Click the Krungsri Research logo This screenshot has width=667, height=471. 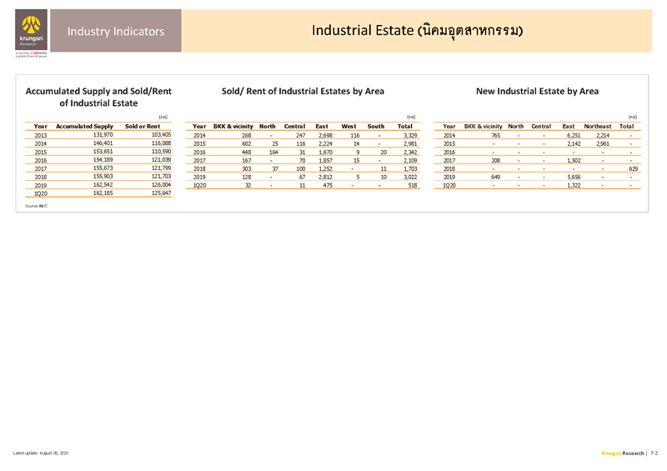pos(31,32)
